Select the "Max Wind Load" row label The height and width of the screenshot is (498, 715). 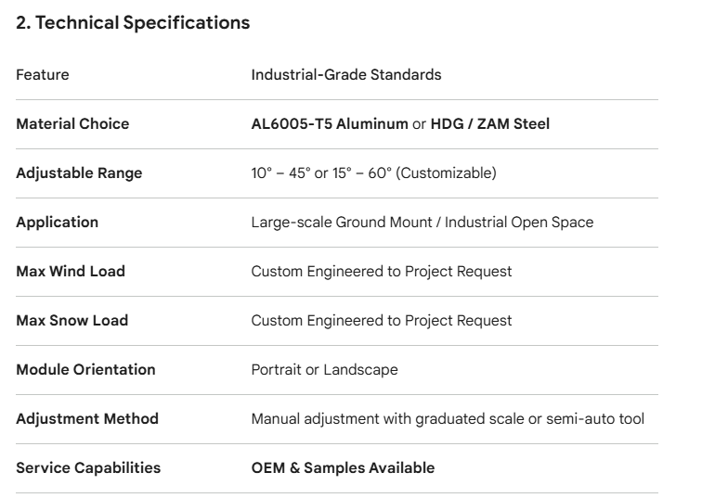click(71, 271)
